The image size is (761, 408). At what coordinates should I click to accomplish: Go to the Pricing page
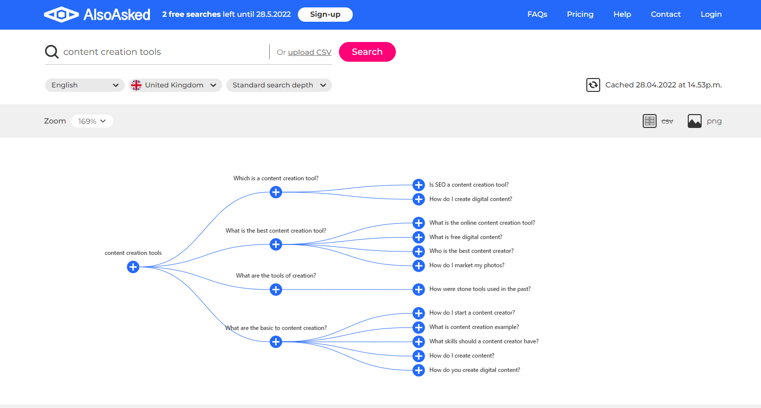[x=580, y=14]
